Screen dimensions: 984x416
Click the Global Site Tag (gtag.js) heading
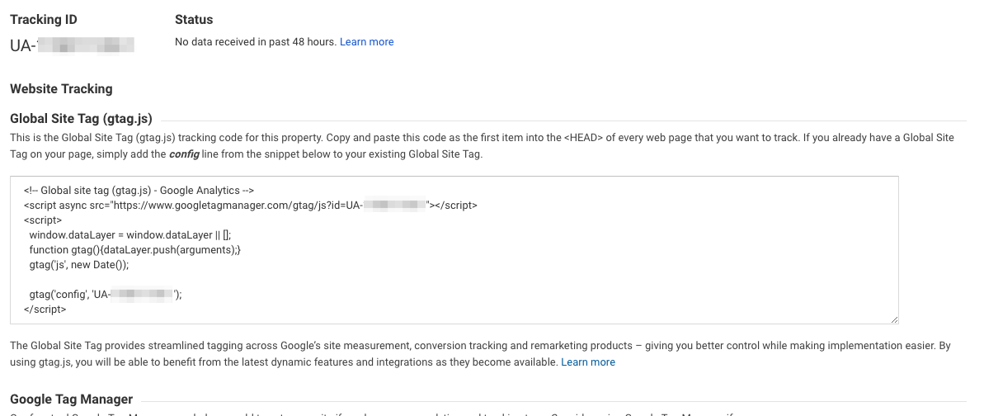tap(81, 118)
